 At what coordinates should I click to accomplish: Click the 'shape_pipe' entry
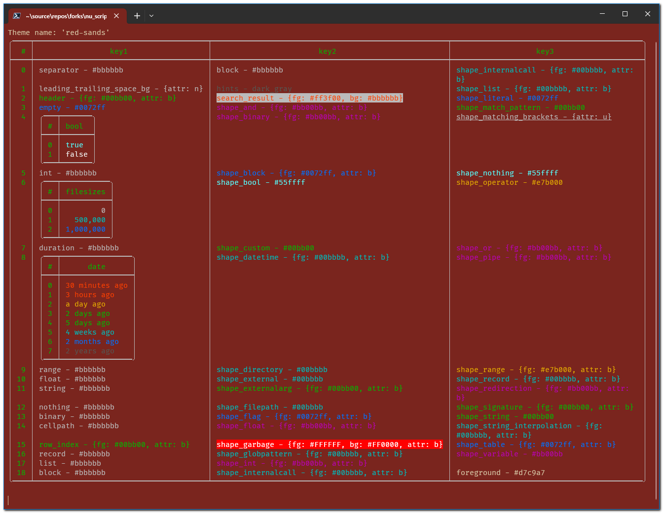pos(534,257)
